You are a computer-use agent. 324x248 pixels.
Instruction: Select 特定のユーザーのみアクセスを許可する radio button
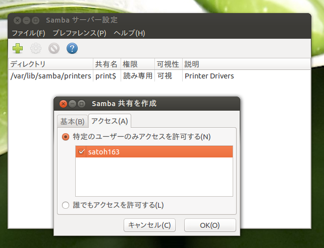[x=66, y=137]
